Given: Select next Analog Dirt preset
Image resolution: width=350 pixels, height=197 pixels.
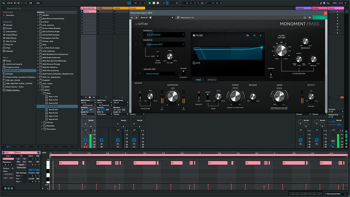Looking at the screenshot, I should [140, 74].
